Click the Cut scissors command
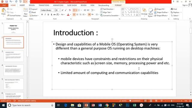Screen dimensions: 192x108 (10, 9)
